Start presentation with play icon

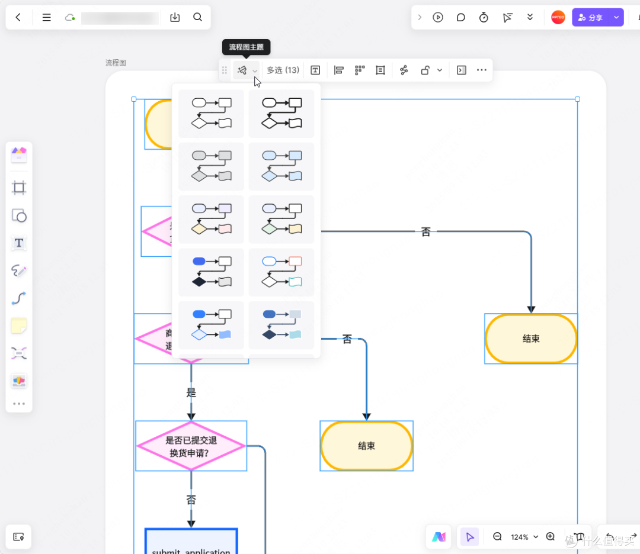coord(438,17)
